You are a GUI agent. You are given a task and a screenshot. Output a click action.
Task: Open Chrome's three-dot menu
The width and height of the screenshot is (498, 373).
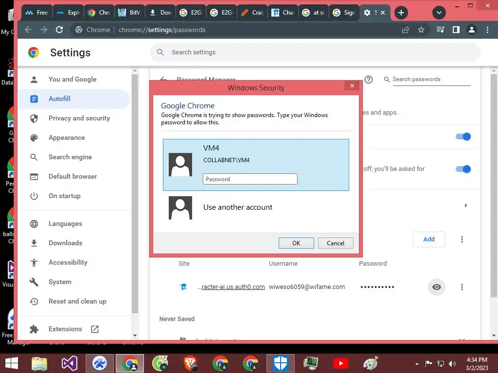487,30
